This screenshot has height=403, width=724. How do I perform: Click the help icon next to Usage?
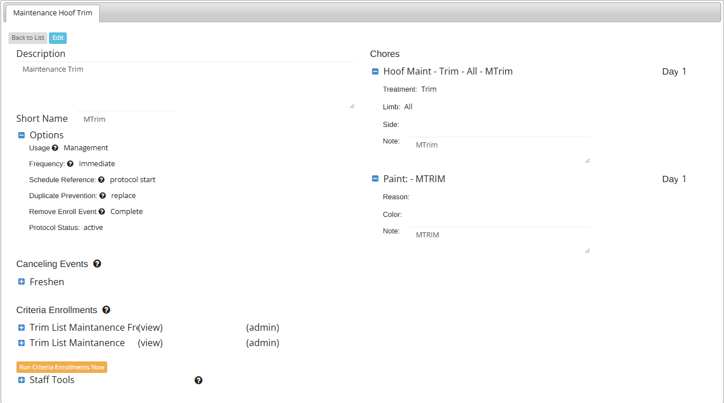55,148
